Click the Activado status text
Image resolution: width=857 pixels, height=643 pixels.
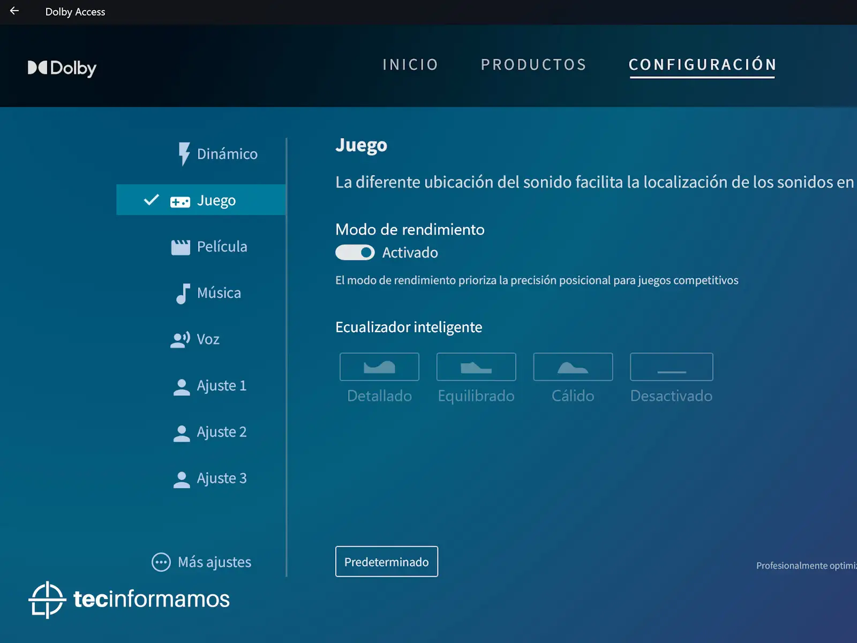(410, 252)
